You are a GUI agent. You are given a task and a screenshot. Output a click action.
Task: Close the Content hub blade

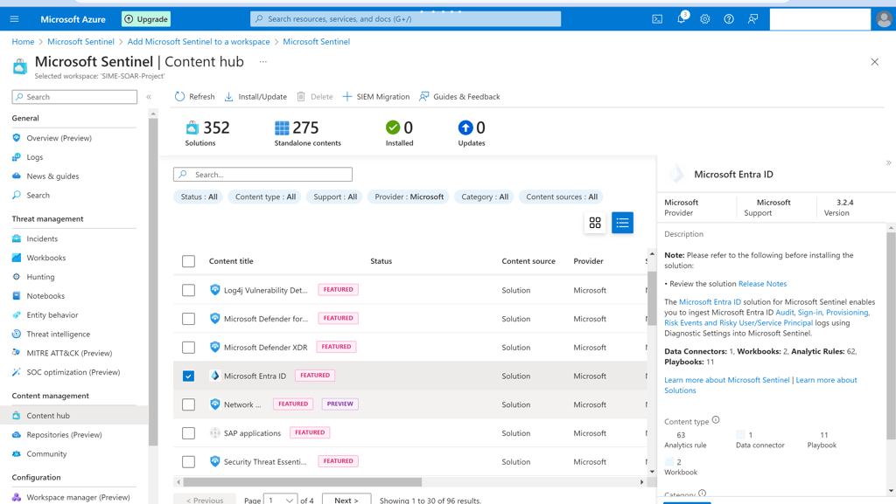[874, 61]
